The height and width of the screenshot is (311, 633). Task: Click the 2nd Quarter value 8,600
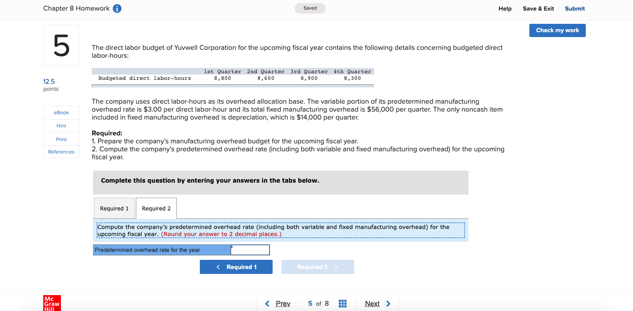(x=266, y=78)
